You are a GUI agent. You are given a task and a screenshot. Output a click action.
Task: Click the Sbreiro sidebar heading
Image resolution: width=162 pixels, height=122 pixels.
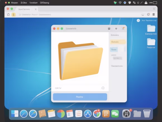[x=115, y=35]
